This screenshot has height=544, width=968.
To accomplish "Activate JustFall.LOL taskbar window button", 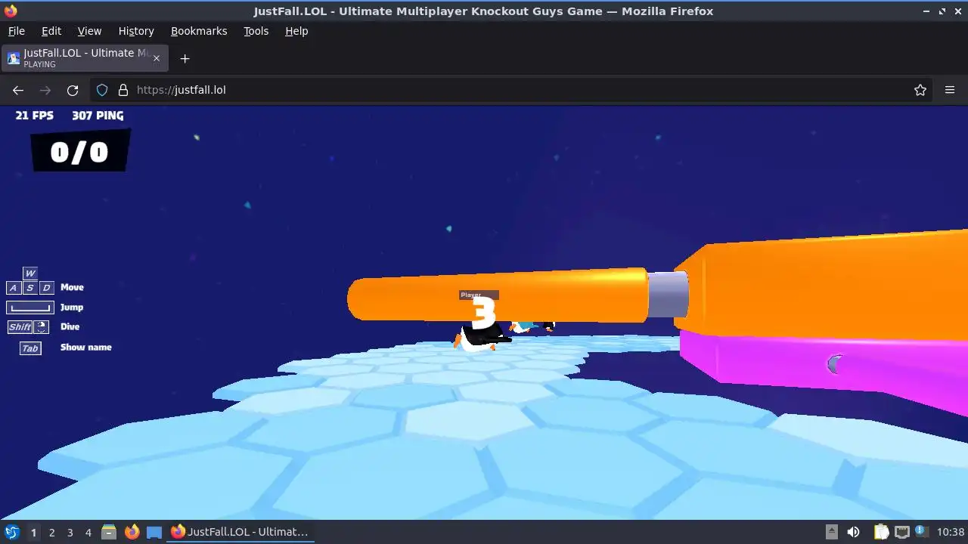I will 240,532.
